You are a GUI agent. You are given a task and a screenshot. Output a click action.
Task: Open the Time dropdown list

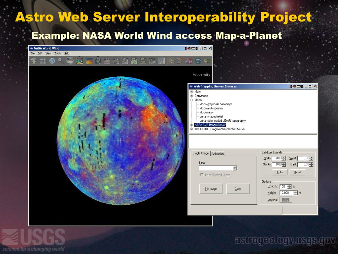tap(235, 168)
